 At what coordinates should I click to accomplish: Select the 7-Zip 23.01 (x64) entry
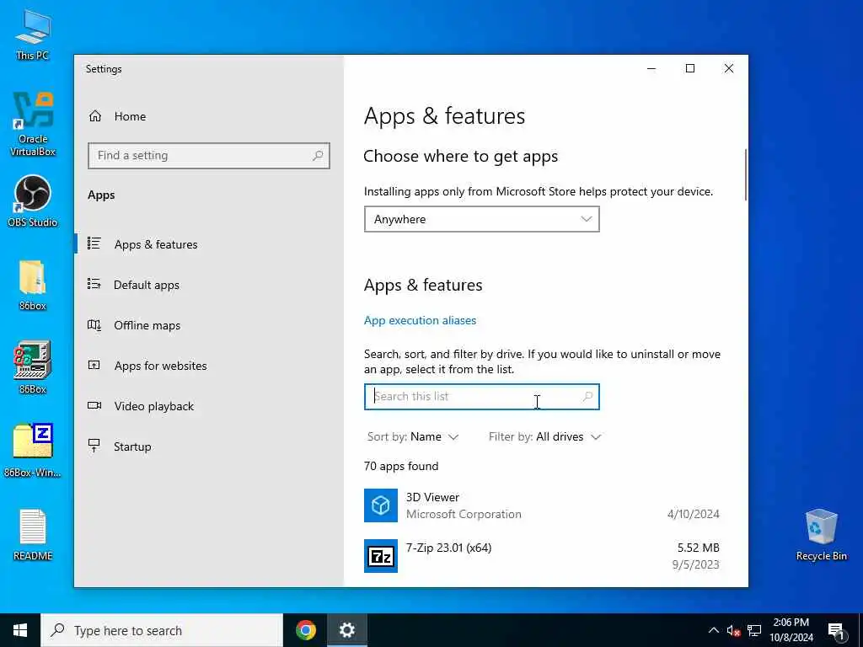(542, 556)
